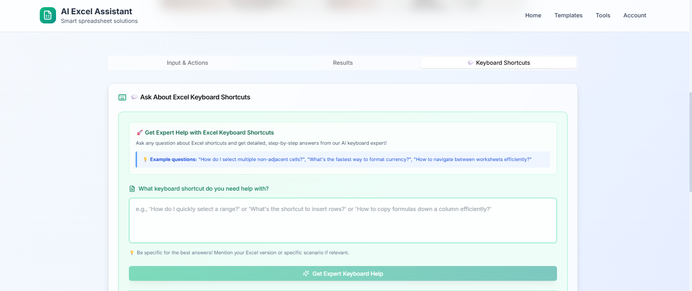692x291 pixels.
Task: Click the lightbulb icon beside Example questions
Action: (x=145, y=160)
